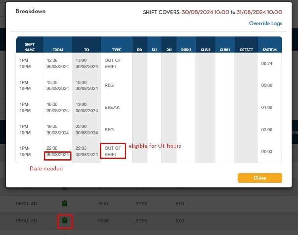Select FROM cell showing 12:36 30/08/2024
Screen dimensions: 298x235
pyautogui.click(x=57, y=63)
